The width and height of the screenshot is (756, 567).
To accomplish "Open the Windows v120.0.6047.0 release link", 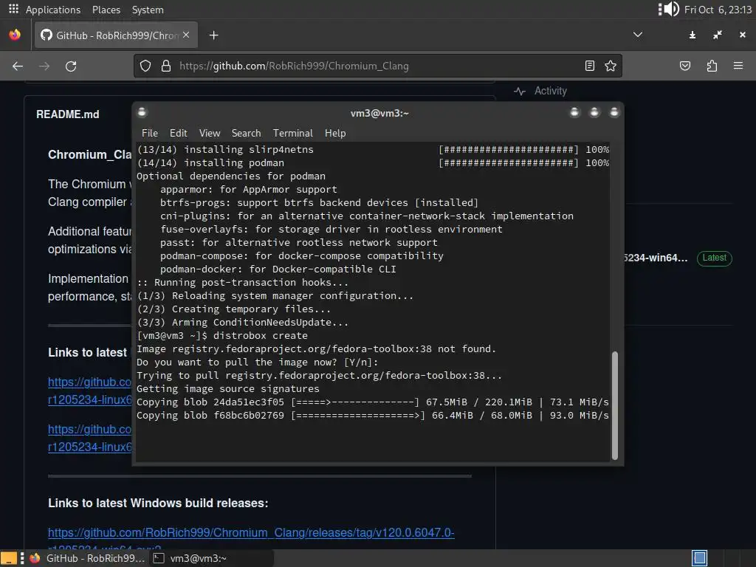I will click(251, 533).
